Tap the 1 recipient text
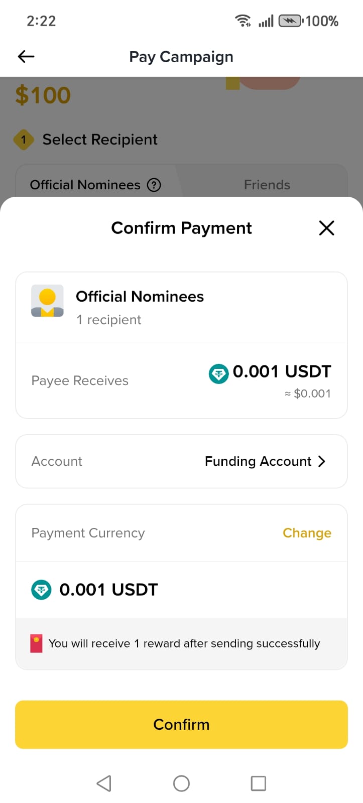Viewport: 363px width, 803px height. [108, 320]
